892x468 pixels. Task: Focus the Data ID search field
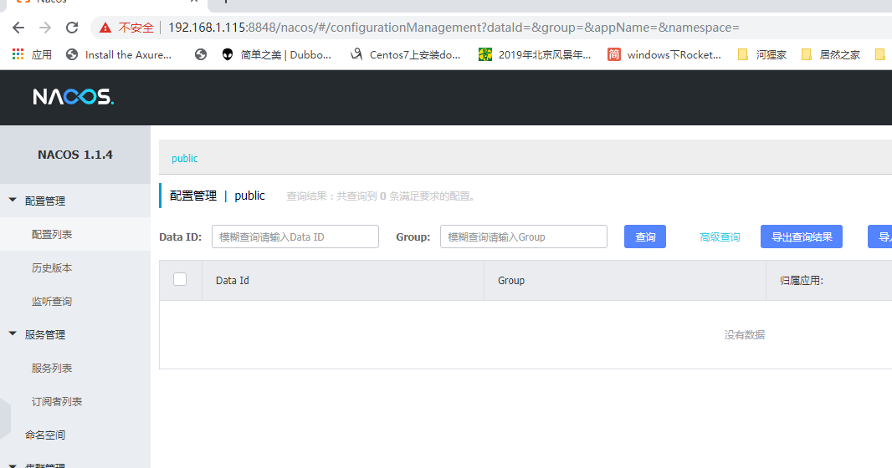point(295,237)
